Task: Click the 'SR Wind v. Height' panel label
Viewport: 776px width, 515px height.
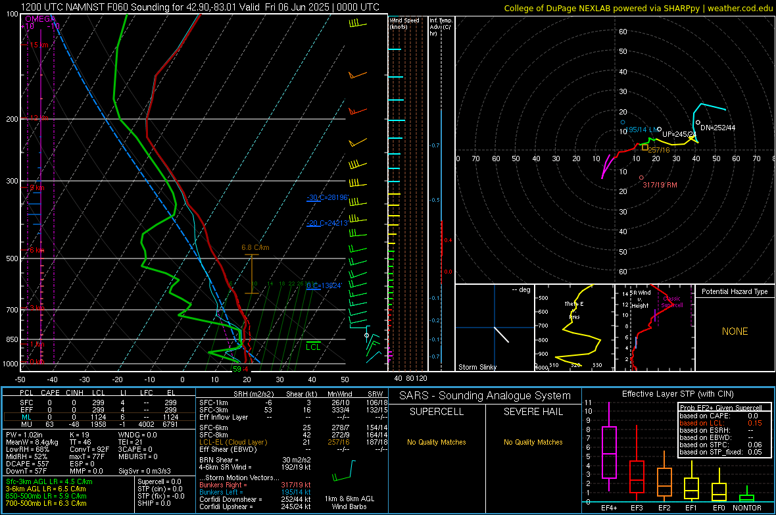Action: 641,299
